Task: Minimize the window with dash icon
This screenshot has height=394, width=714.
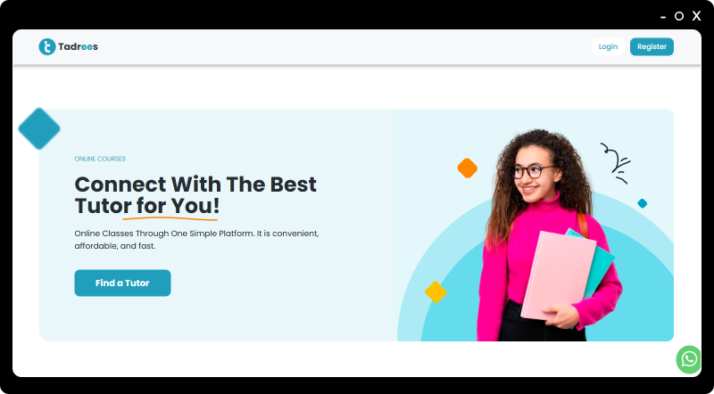Action: tap(663, 17)
